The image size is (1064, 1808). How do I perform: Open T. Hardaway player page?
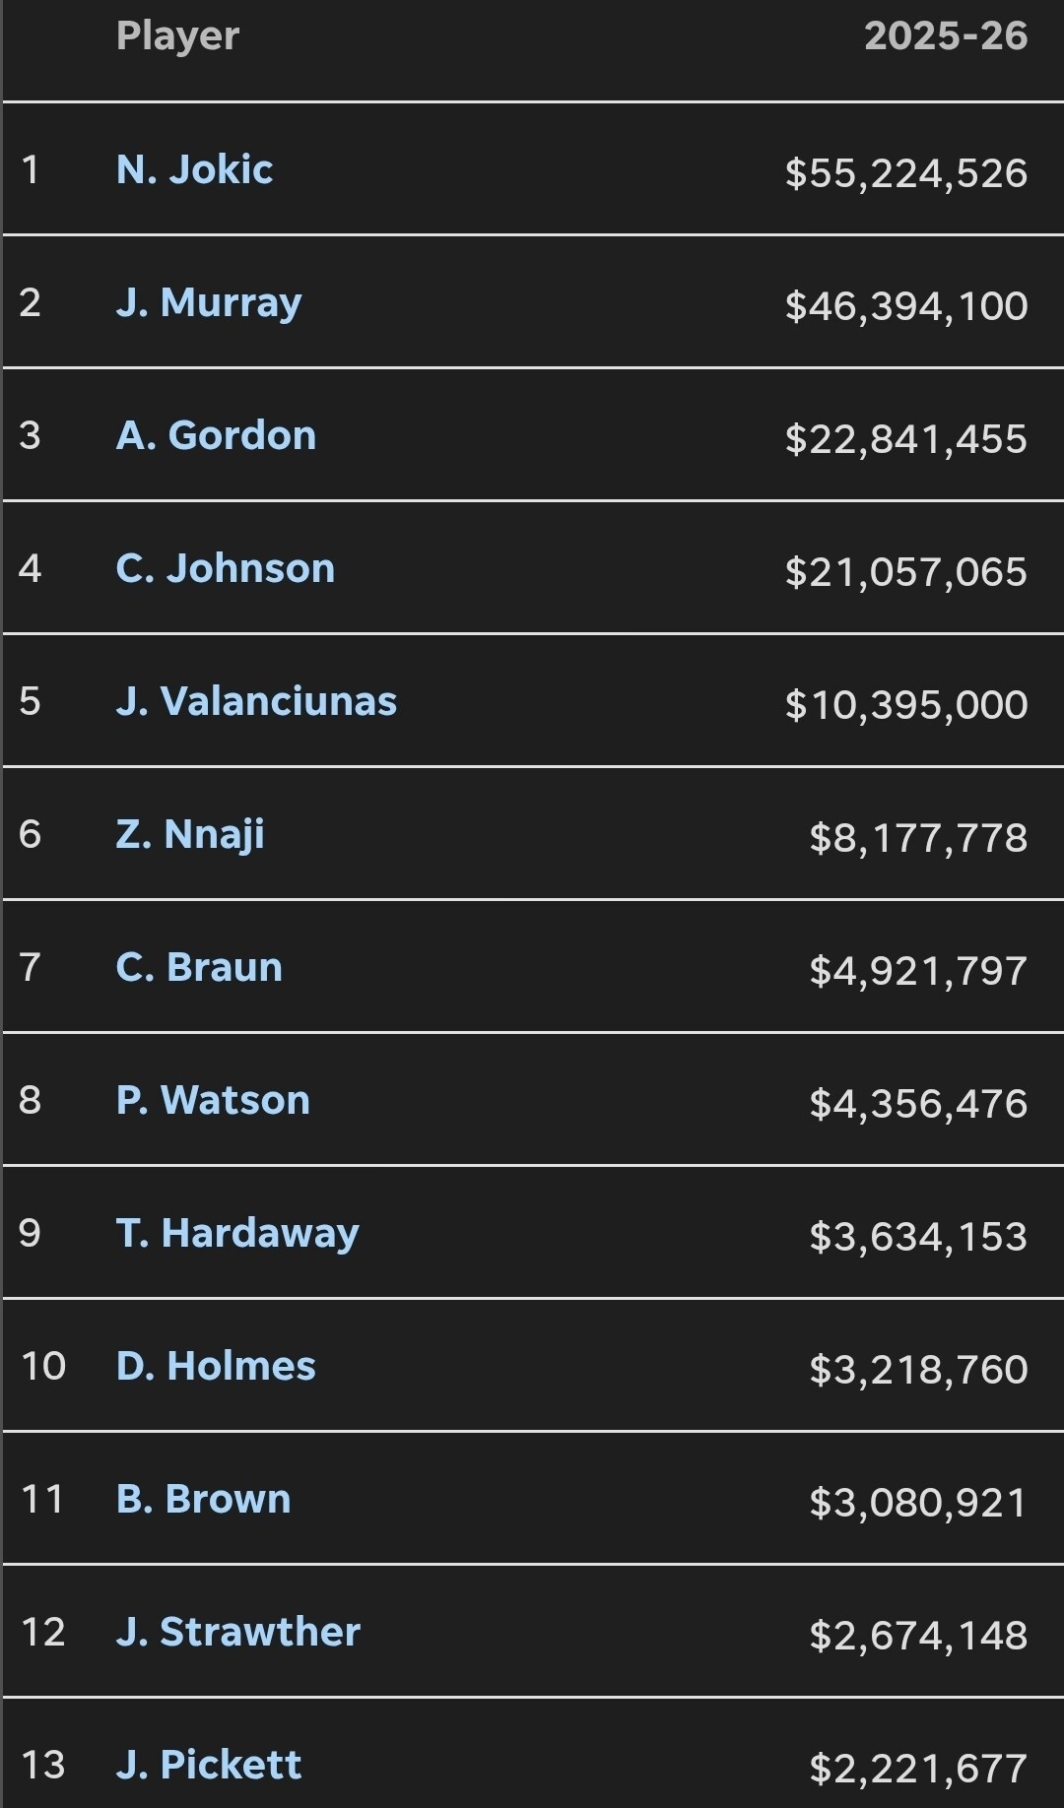tap(237, 1234)
